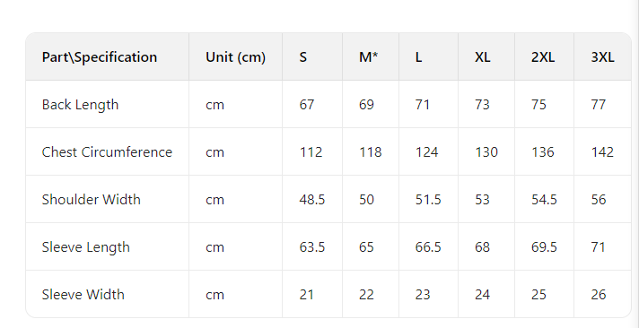Click the Shoulder Width row label
The height and width of the screenshot is (328, 639).
tap(92, 200)
